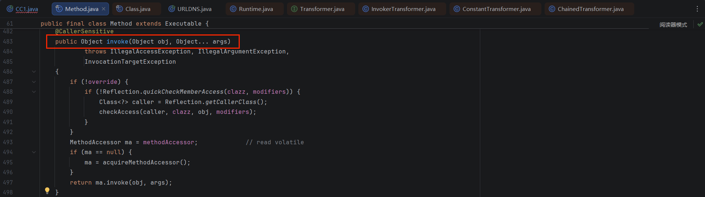This screenshot has height=197, width=705.
Task: Fold the quickCheckMemberAccess if block
Action: coord(34,92)
